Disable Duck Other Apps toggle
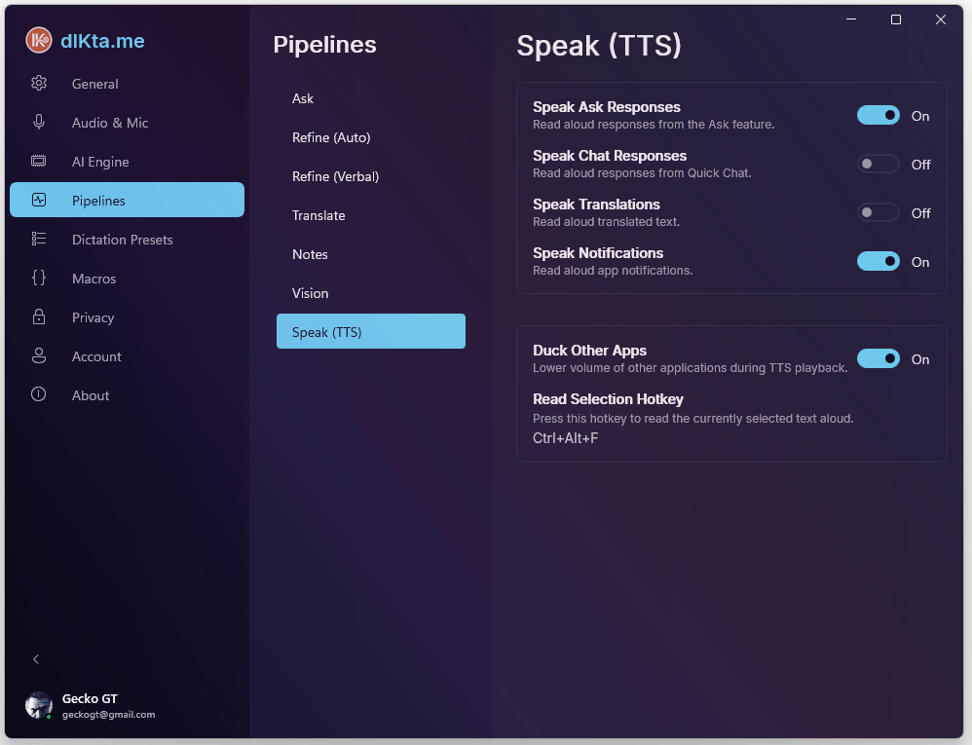The image size is (972, 745). (x=878, y=359)
